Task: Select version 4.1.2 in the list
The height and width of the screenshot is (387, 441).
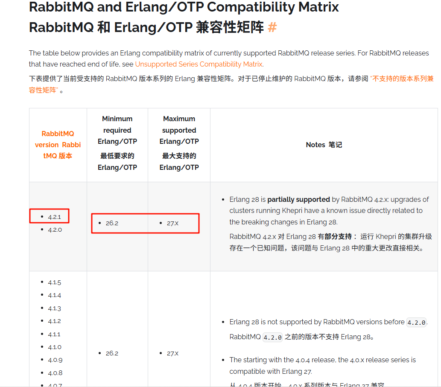Action: click(x=54, y=321)
